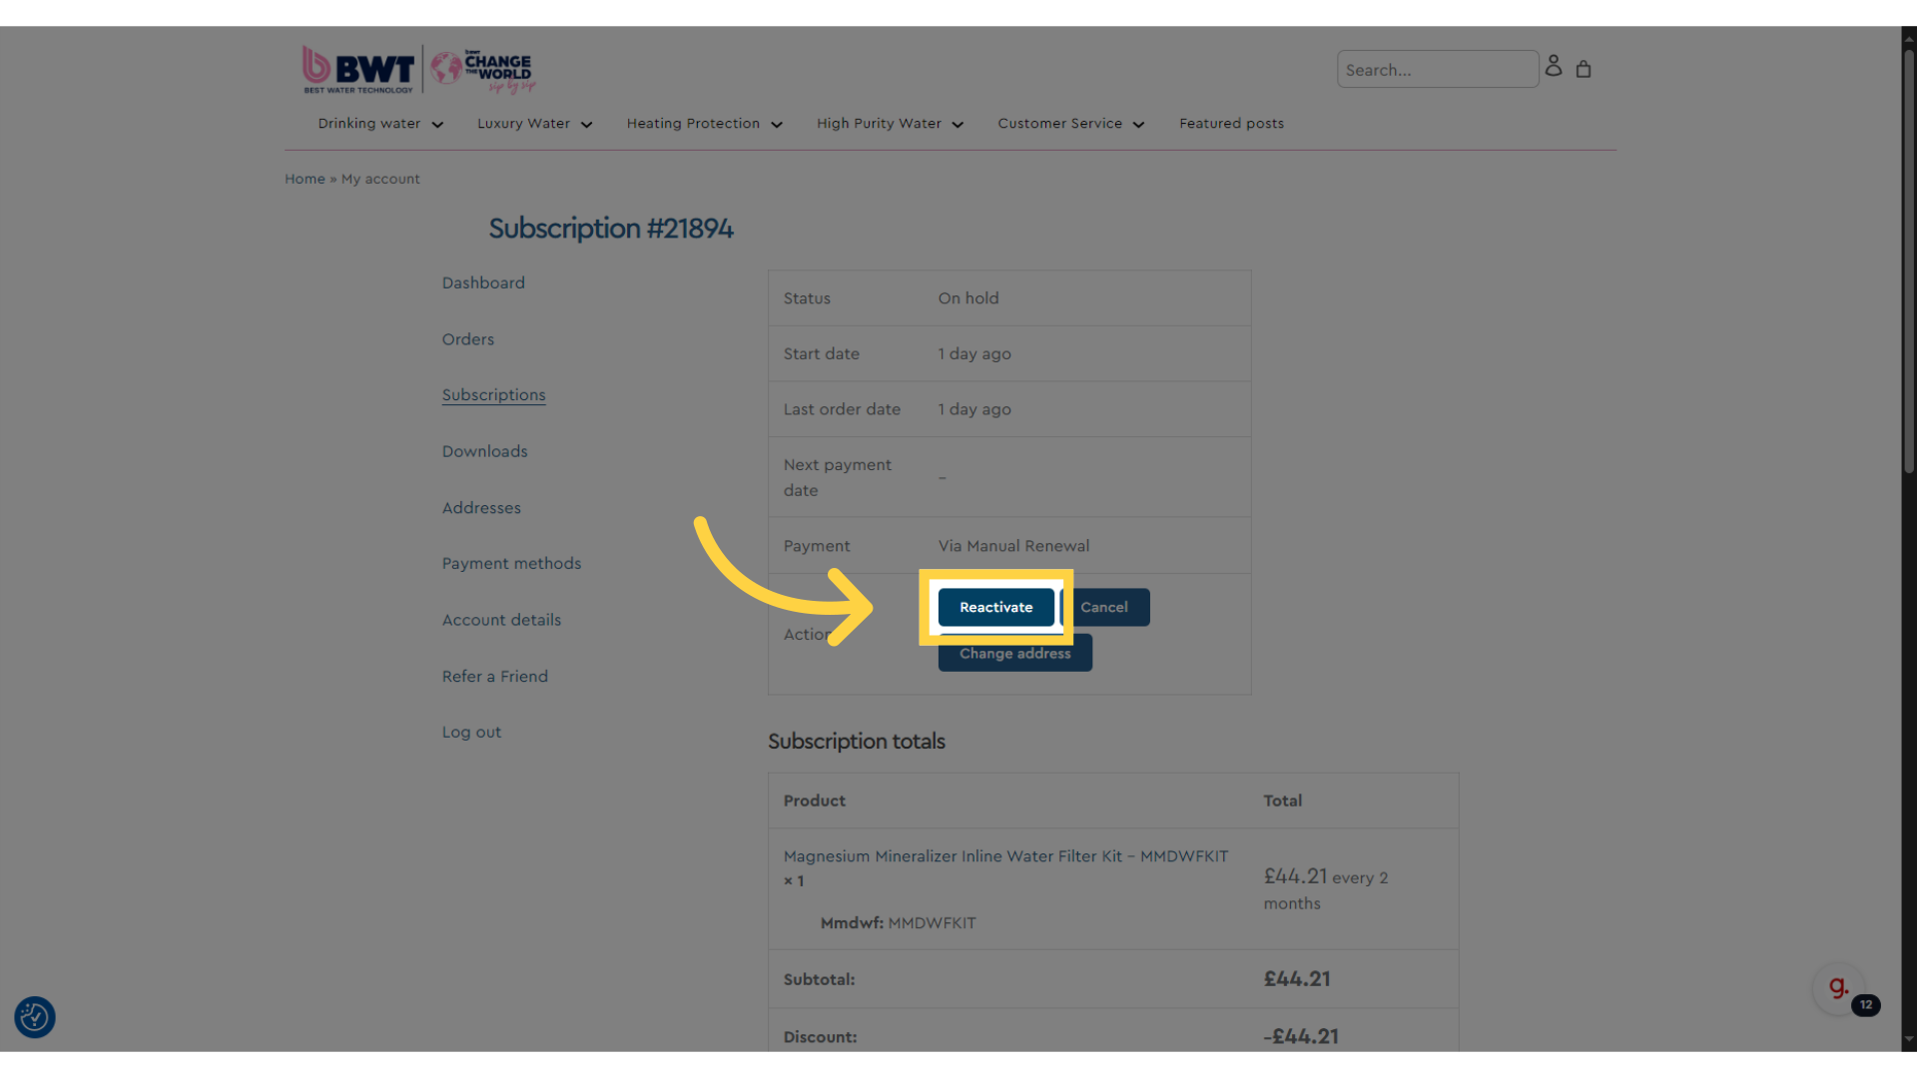Click the shopping cart icon
The width and height of the screenshot is (1917, 1078).
click(x=1584, y=69)
